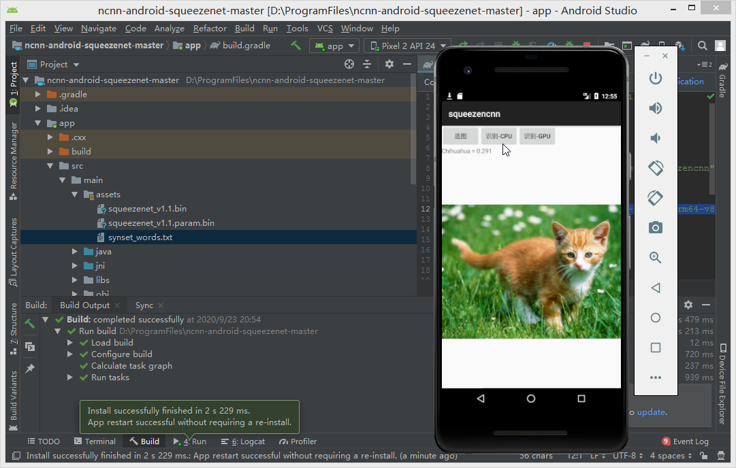Screen dimensions: 736x468
Task: Click emulator sidebar Overview square
Action: 655,348
